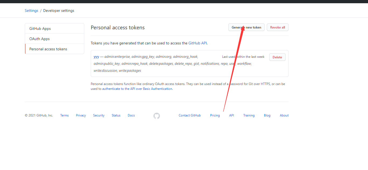The image size is (368, 170).
Task: Click the GitHub logo in footer
Action: [x=157, y=116]
